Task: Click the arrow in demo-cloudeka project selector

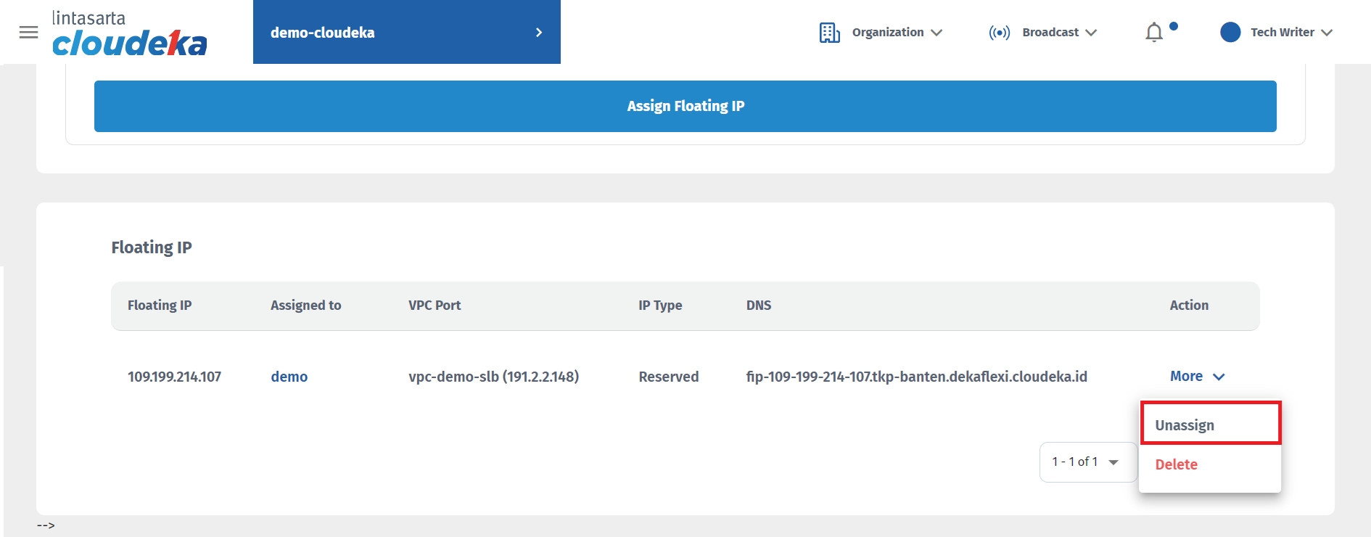Action: [538, 33]
